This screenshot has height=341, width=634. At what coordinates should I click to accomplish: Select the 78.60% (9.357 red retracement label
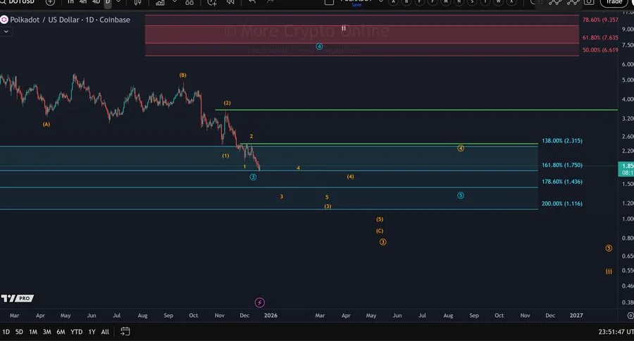[x=600, y=20]
